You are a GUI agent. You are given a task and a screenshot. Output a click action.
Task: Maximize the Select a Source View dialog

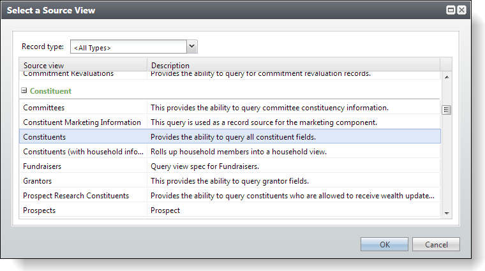[x=451, y=10]
